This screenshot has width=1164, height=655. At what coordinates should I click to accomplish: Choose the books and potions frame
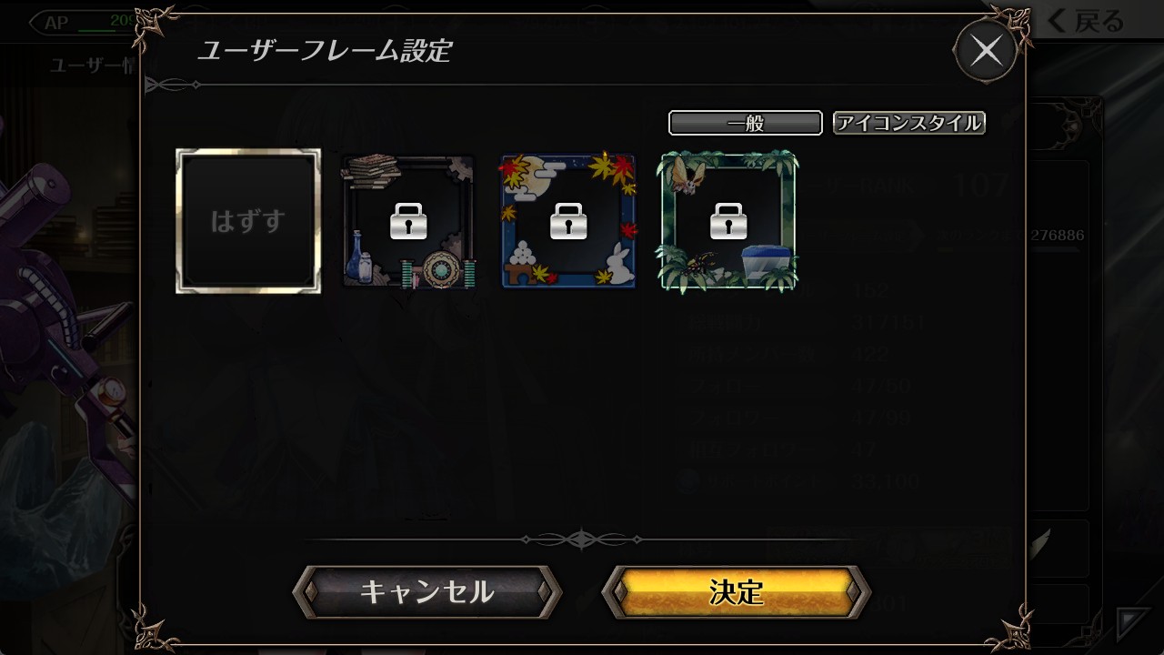408,221
